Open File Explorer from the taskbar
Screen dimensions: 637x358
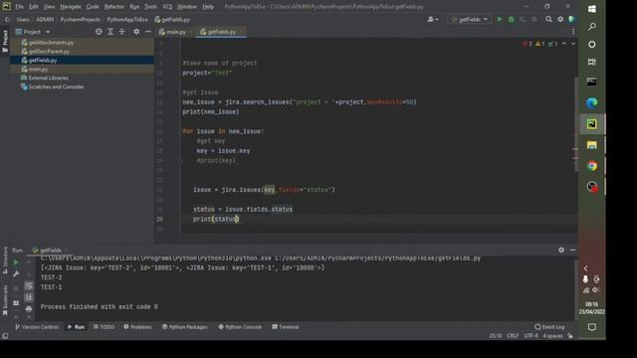point(592,145)
